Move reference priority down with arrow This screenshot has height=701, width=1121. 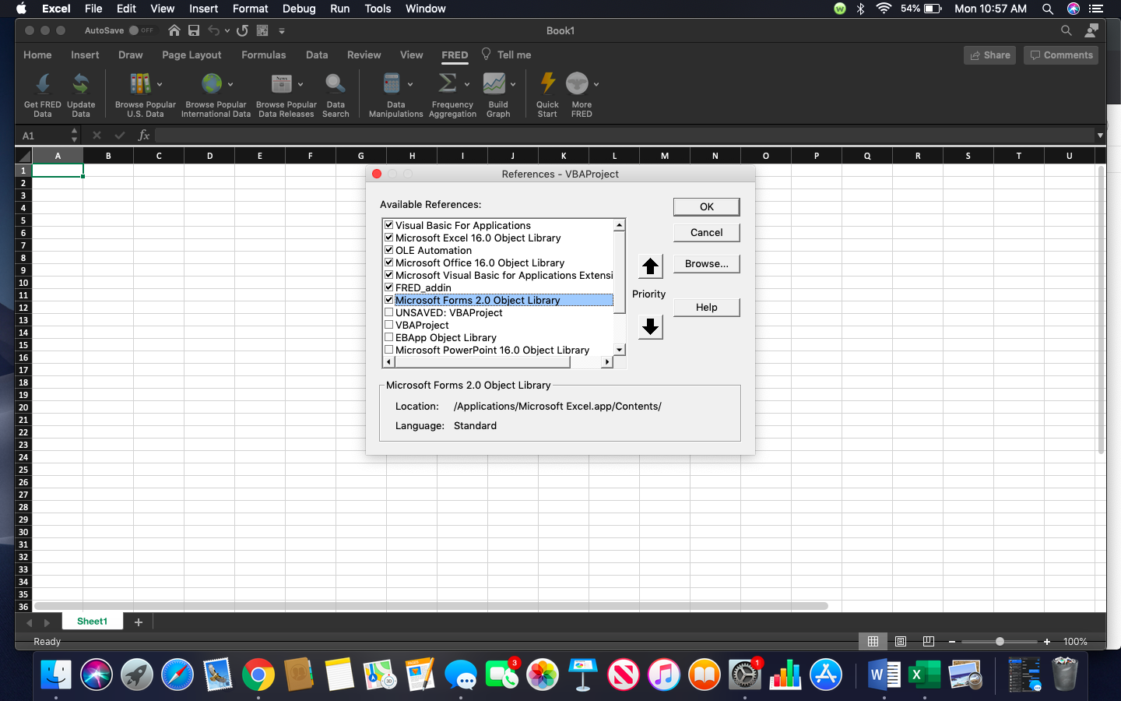650,326
